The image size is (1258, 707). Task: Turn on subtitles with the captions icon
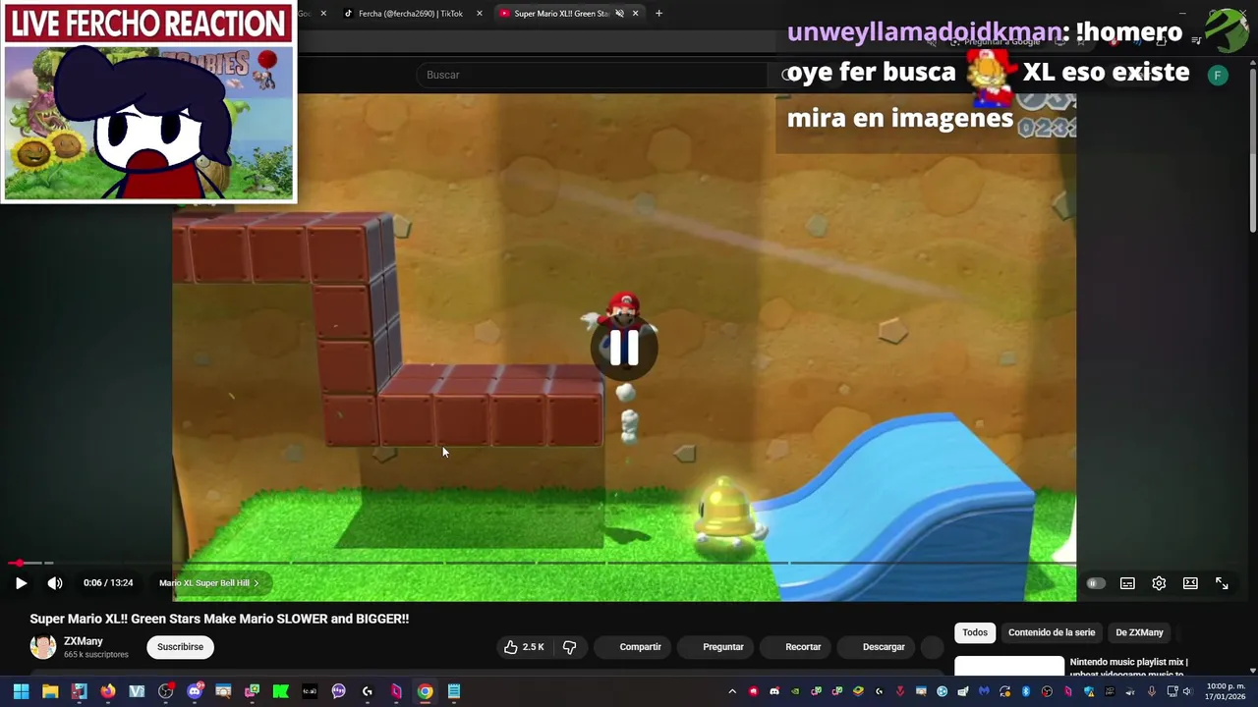coord(1127,583)
